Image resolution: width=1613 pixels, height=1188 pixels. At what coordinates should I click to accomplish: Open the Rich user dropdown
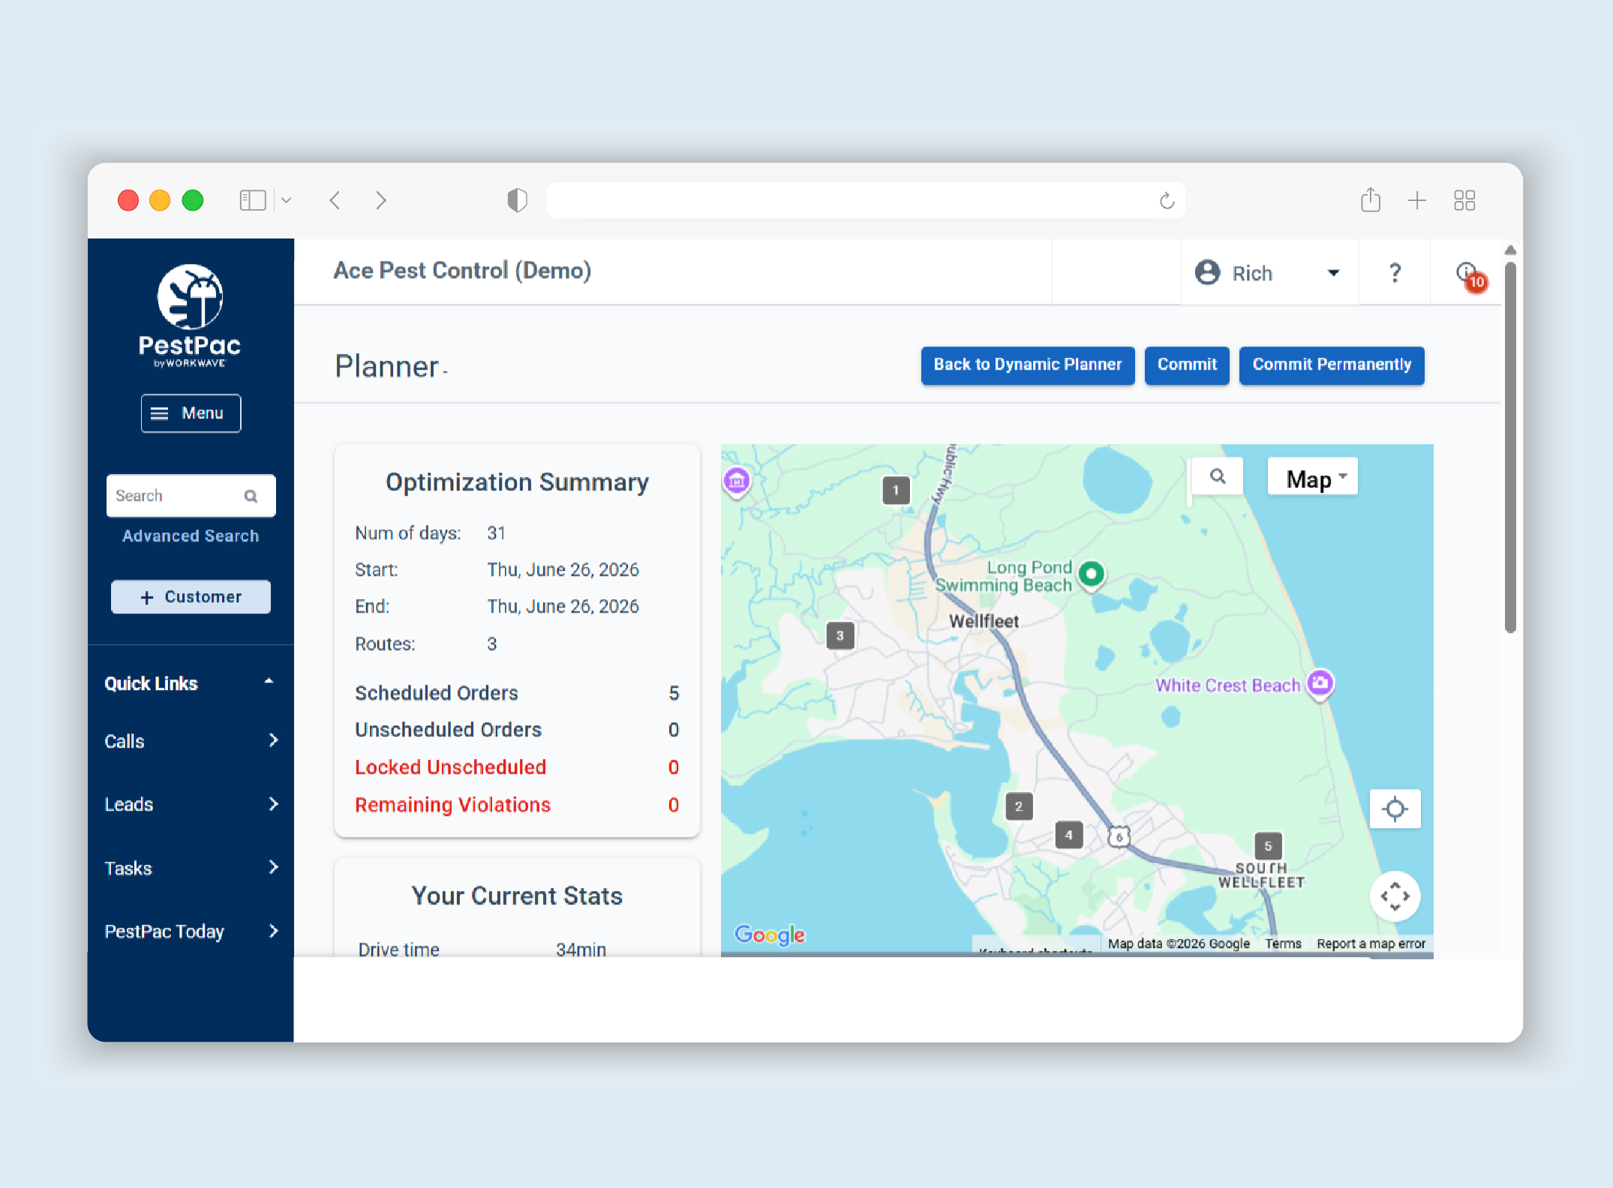1269,272
